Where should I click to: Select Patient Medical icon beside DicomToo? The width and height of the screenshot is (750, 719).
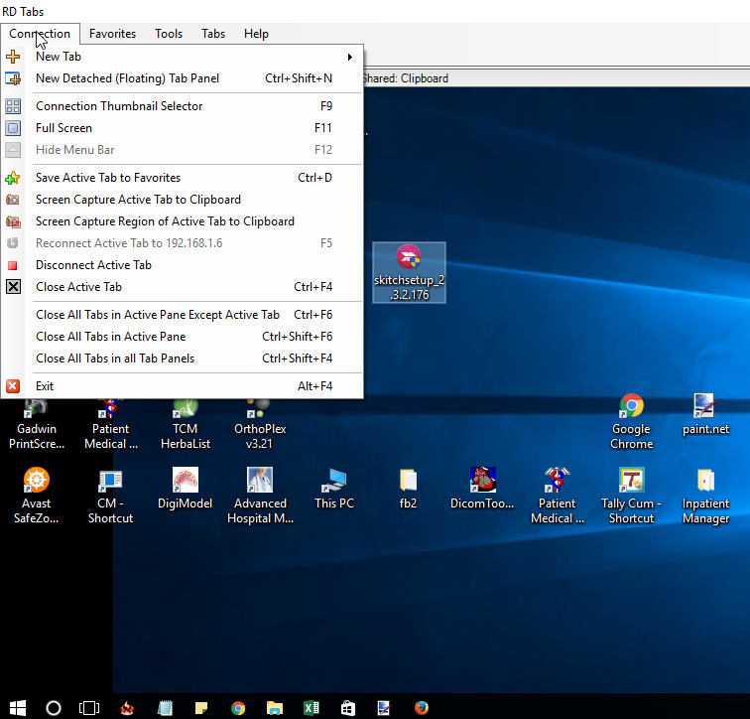[x=558, y=496]
